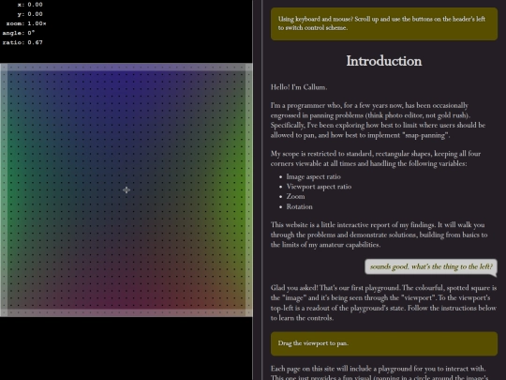Image resolution: width=506 pixels, height=380 pixels.
Task: Click the 'Zoom' bullet item
Action: [295, 196]
